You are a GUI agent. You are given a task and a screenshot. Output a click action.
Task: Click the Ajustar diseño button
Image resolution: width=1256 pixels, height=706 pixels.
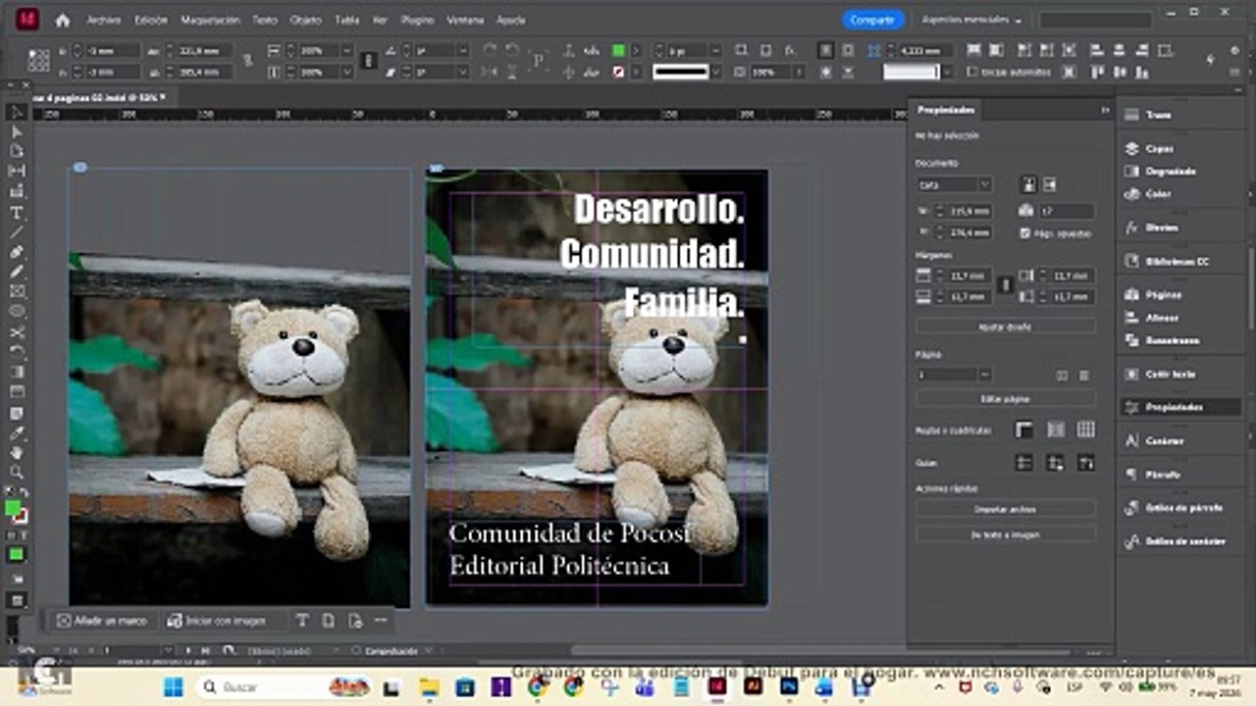1006,327
